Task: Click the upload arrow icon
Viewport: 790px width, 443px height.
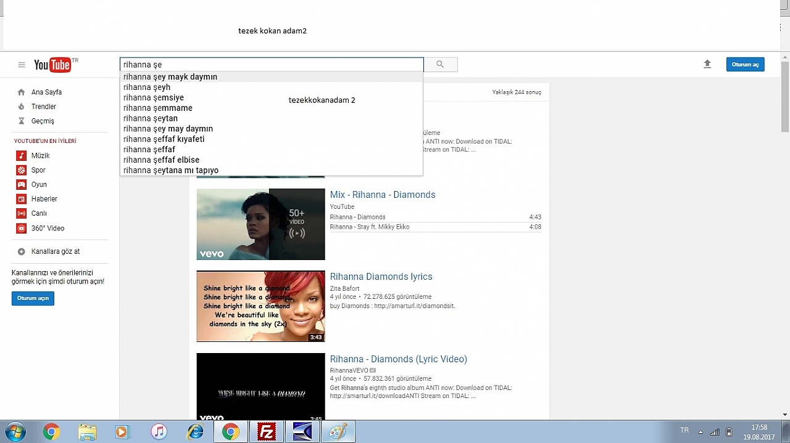Action: (707, 64)
